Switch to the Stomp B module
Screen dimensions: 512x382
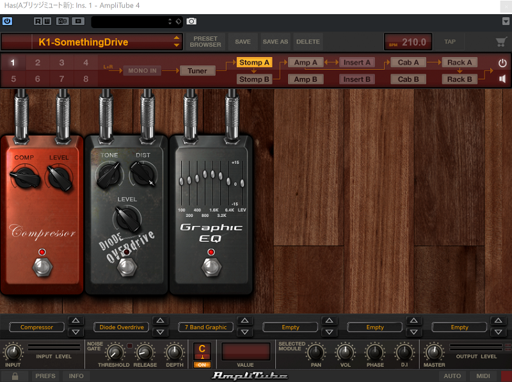[x=254, y=79]
